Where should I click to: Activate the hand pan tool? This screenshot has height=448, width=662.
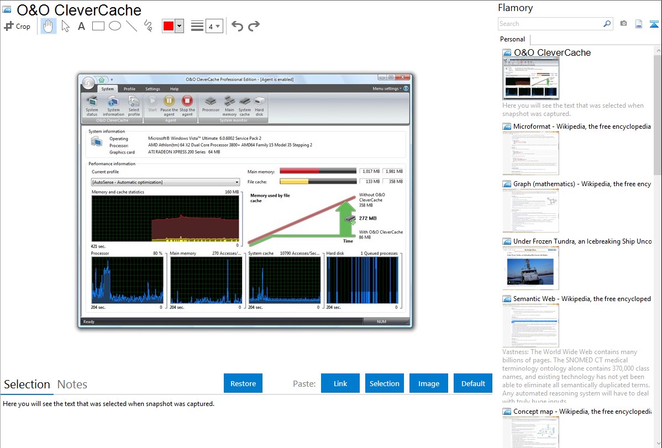coord(48,26)
